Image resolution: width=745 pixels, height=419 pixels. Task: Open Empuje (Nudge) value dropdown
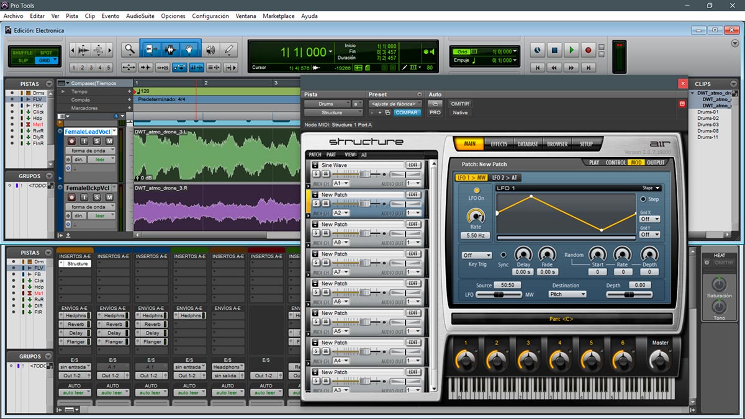[x=515, y=60]
